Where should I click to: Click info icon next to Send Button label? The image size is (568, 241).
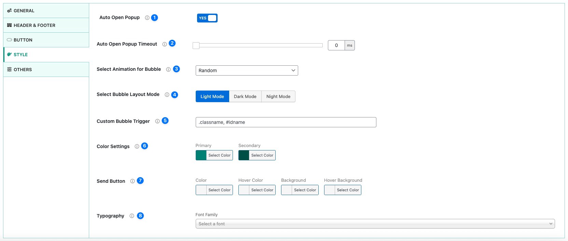tap(133, 181)
